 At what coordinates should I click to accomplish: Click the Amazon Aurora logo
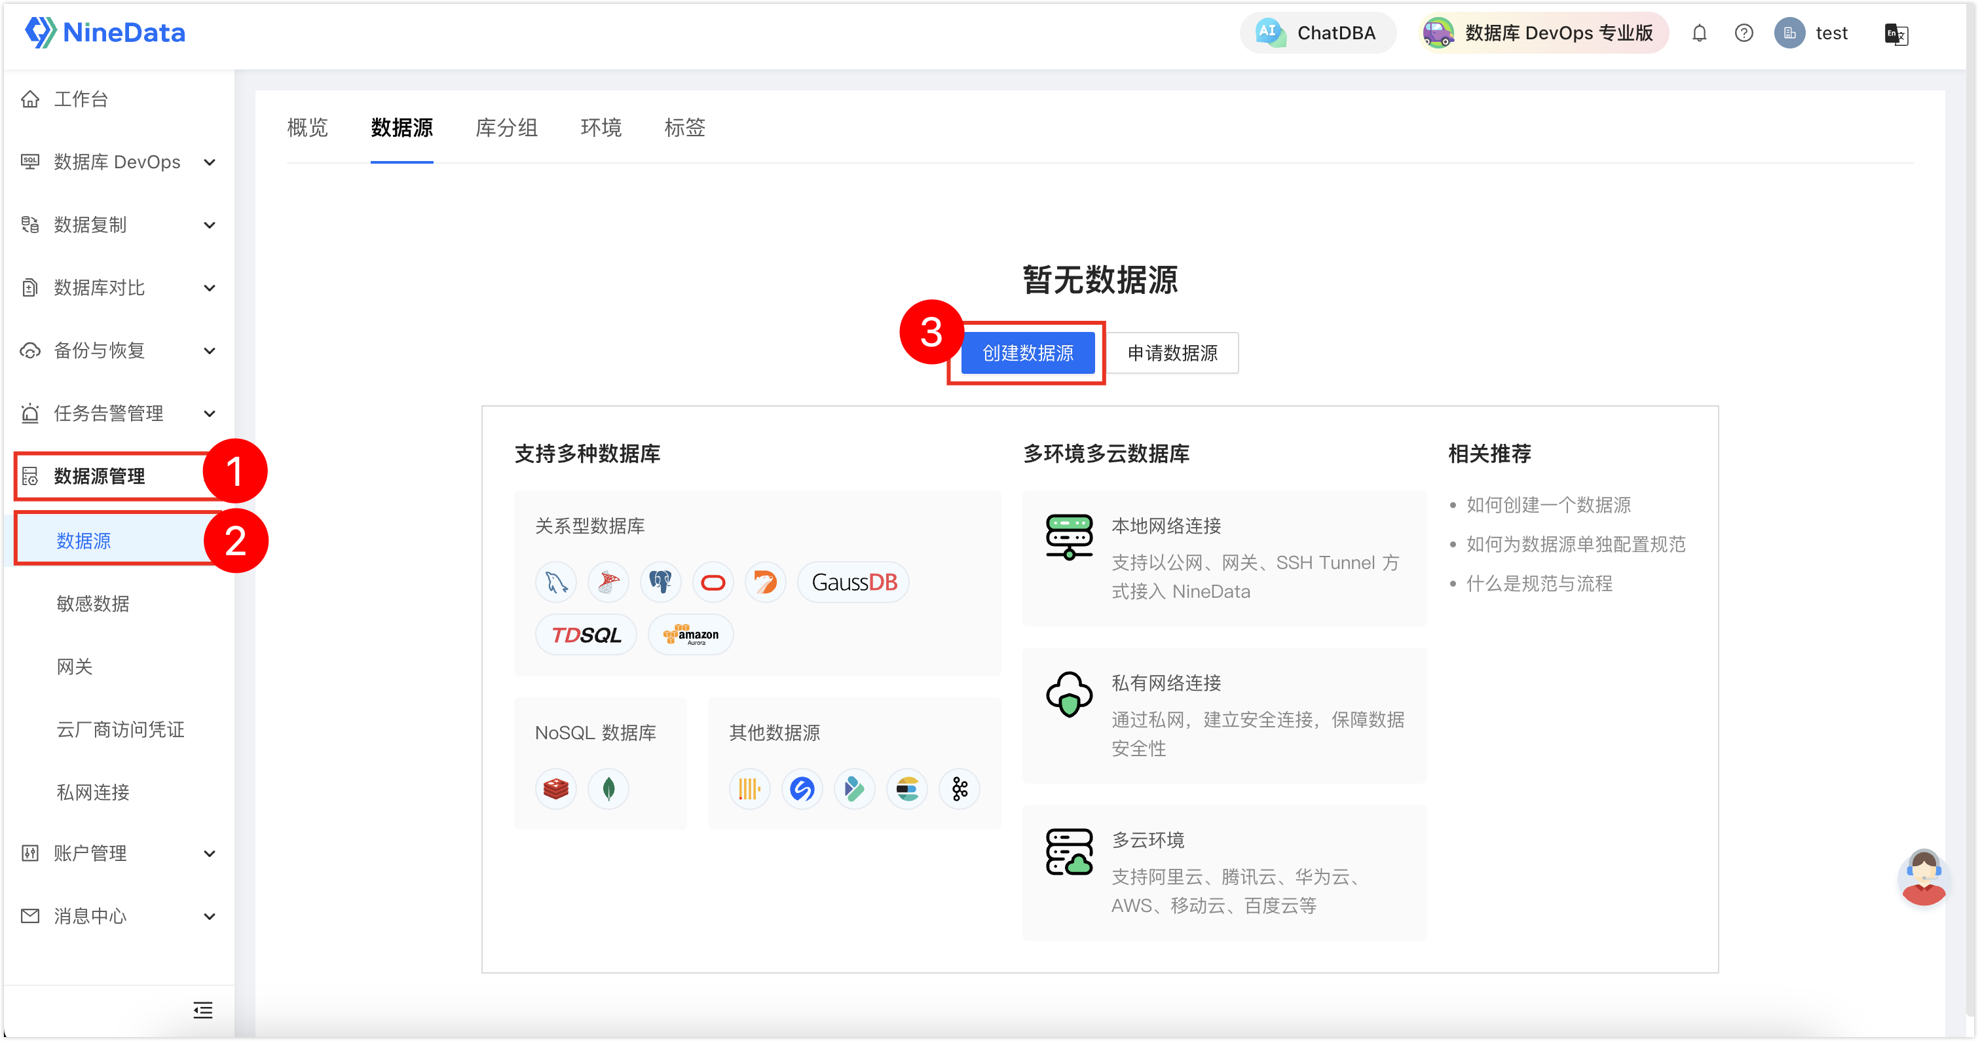coord(691,635)
